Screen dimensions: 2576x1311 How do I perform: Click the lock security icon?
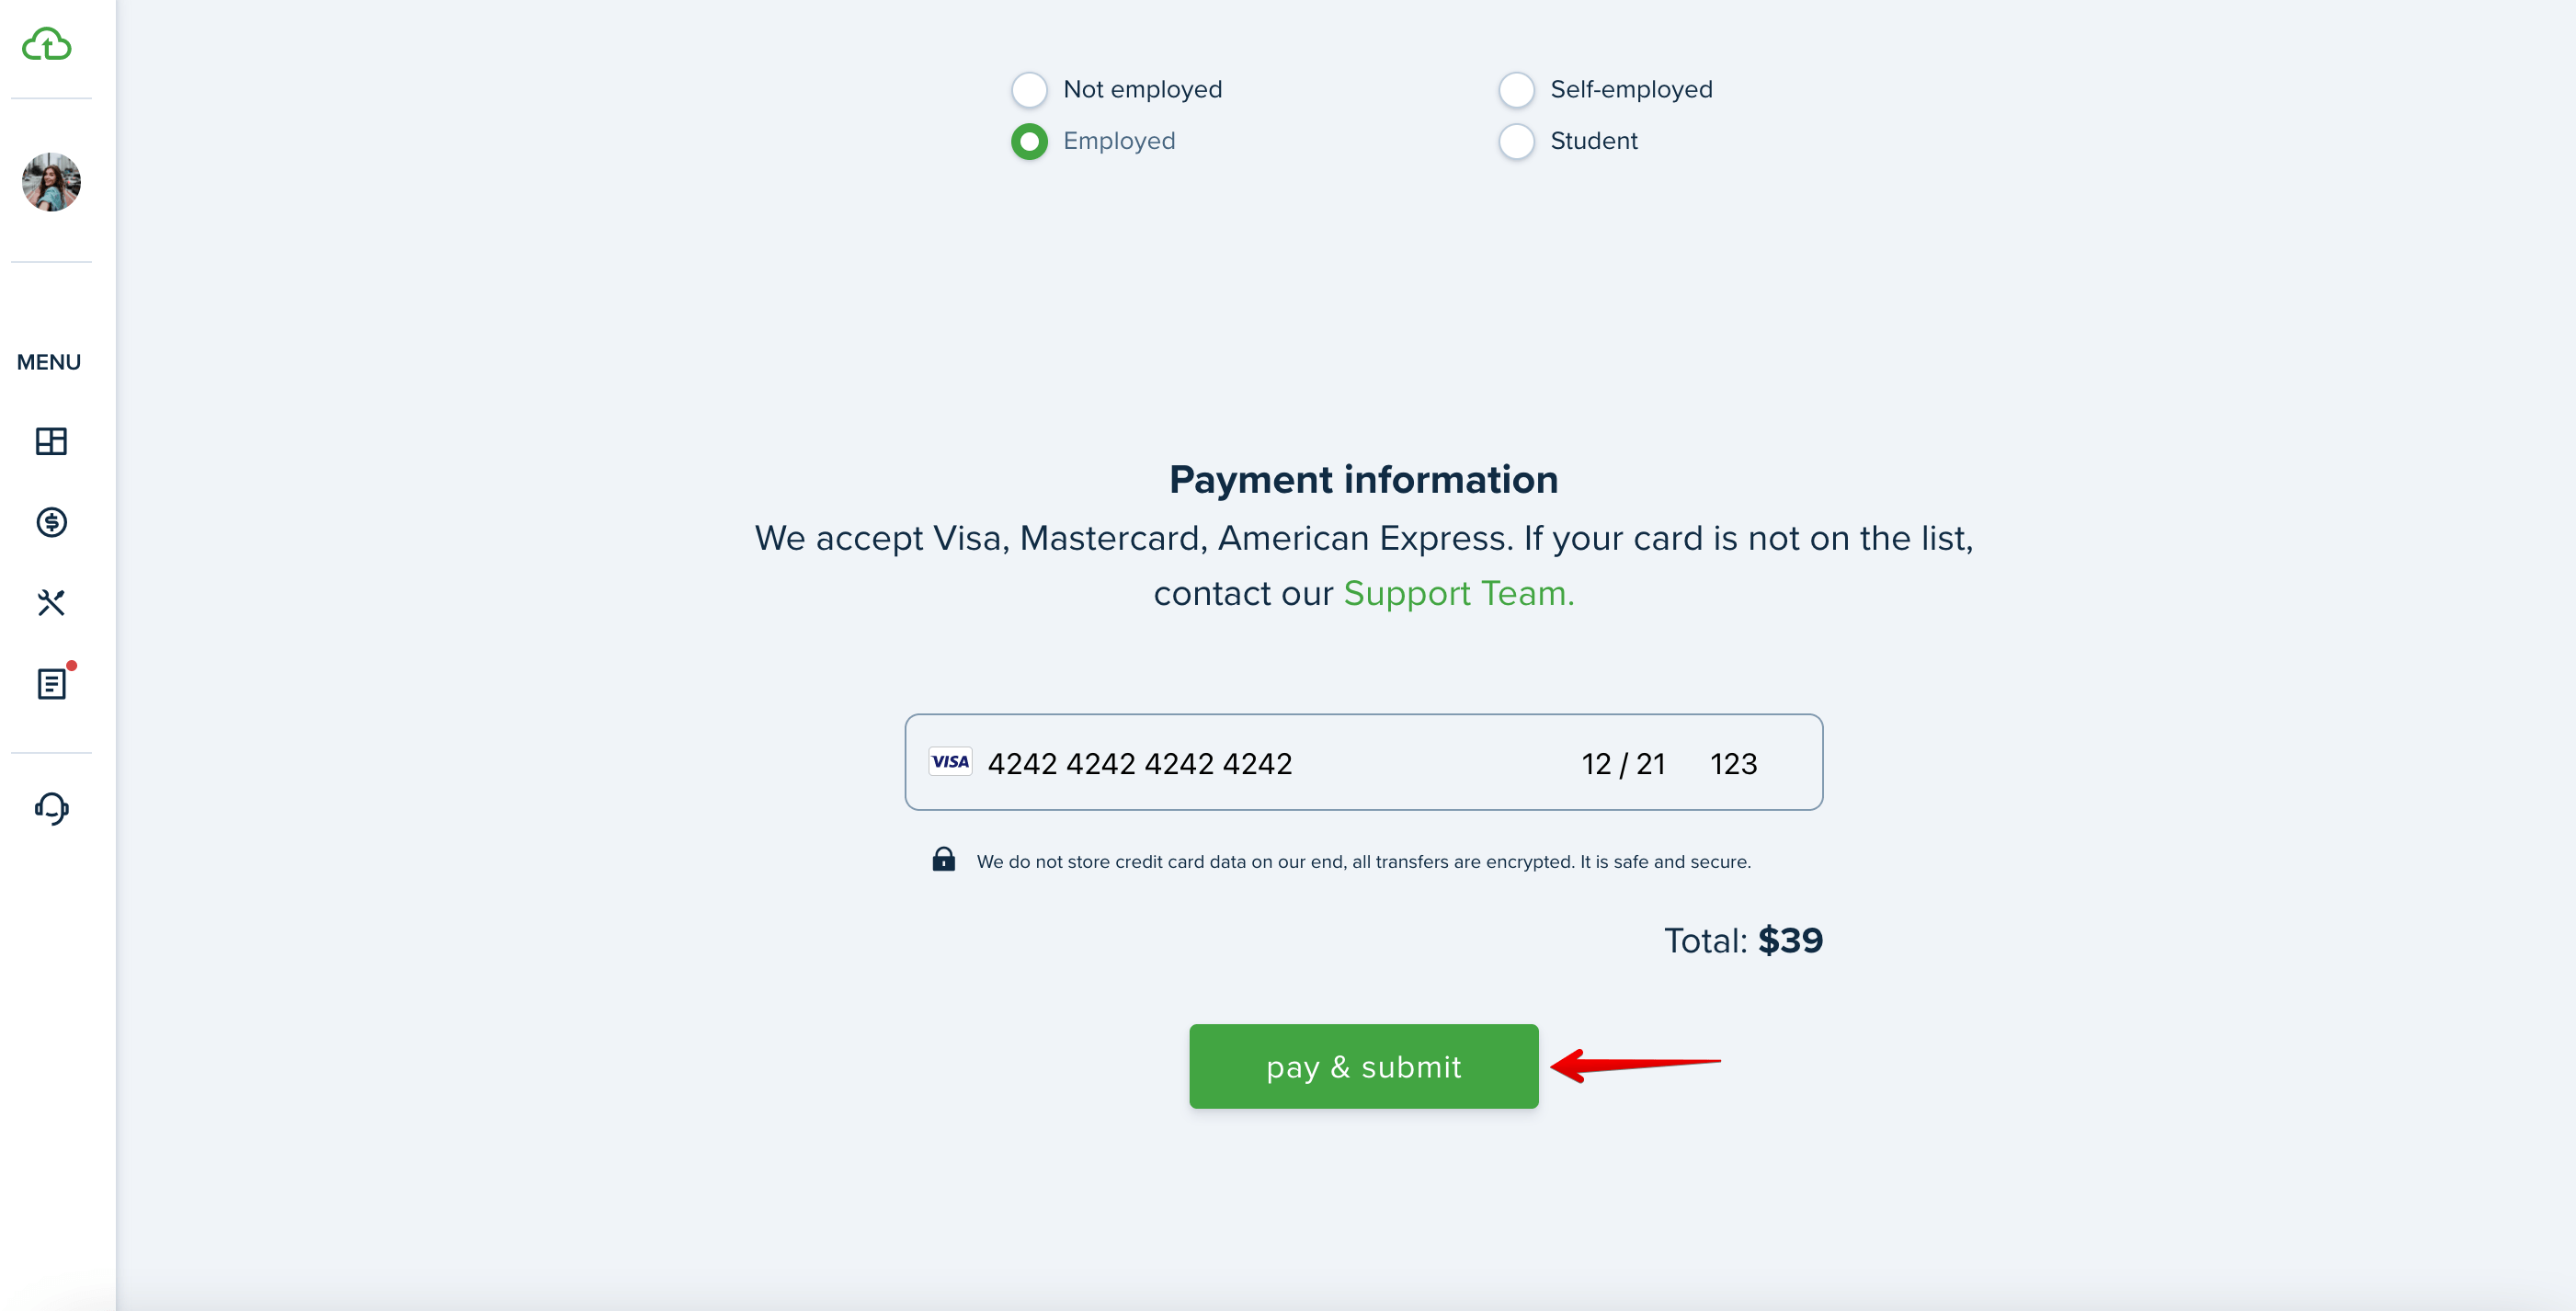click(943, 859)
